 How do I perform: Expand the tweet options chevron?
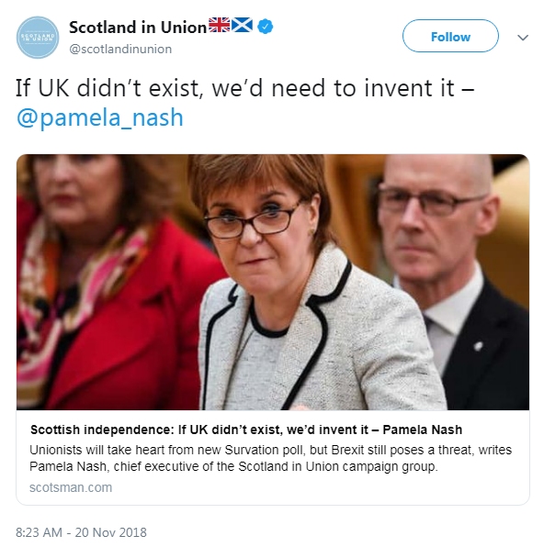(x=523, y=37)
